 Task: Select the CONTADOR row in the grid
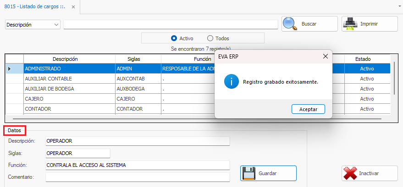(x=69, y=109)
